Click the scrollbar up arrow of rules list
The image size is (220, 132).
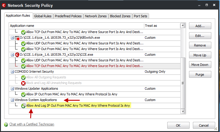pos(183,26)
